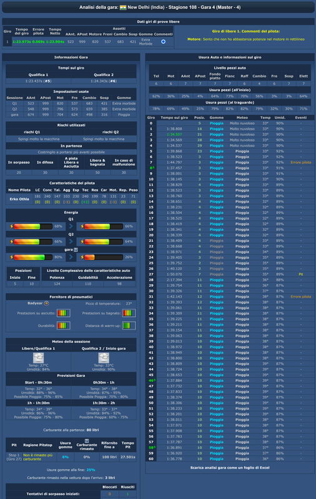316x499 pixels.
Task: Click the Prestazioni su bagnato rating bars
Action: pyautogui.click(x=129, y=313)
